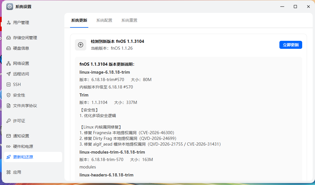
Task: Open 网络设置 in the sidebar
Action: click(33, 63)
